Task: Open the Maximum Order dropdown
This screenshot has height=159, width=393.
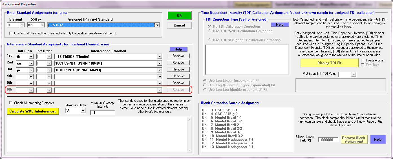Action: (83, 111)
